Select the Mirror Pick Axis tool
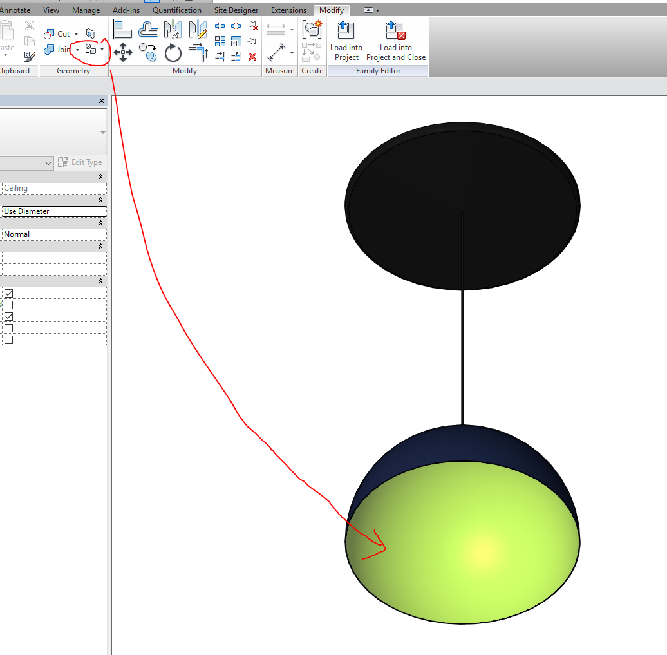The height and width of the screenshot is (655, 667). pyautogui.click(x=173, y=30)
